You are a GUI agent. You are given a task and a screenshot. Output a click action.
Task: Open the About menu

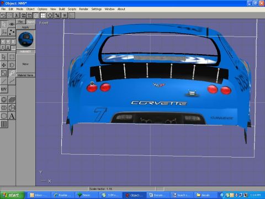click(x=121, y=9)
